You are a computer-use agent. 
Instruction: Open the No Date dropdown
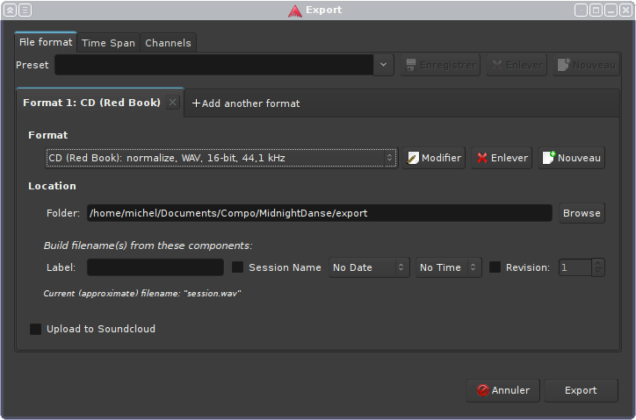tap(369, 267)
